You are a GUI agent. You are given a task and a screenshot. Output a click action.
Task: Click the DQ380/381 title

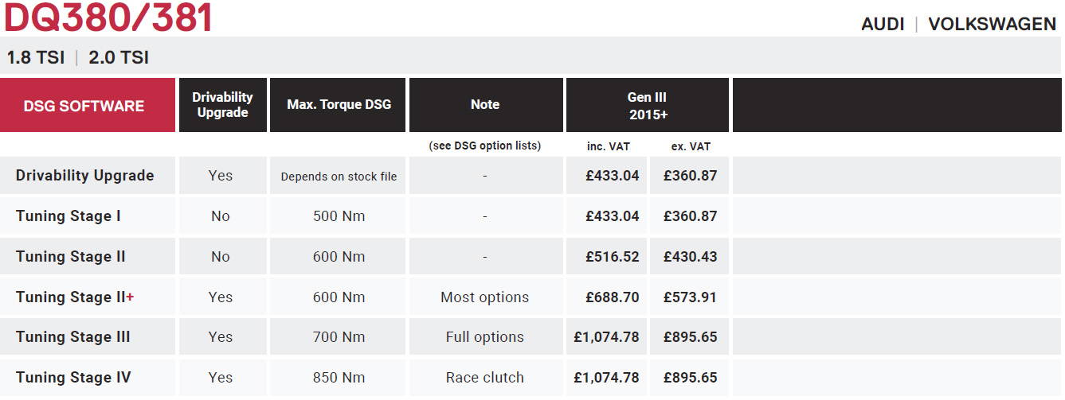(x=108, y=17)
